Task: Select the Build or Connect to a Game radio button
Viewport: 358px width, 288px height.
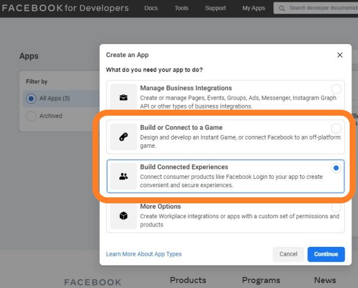Action: click(x=336, y=129)
